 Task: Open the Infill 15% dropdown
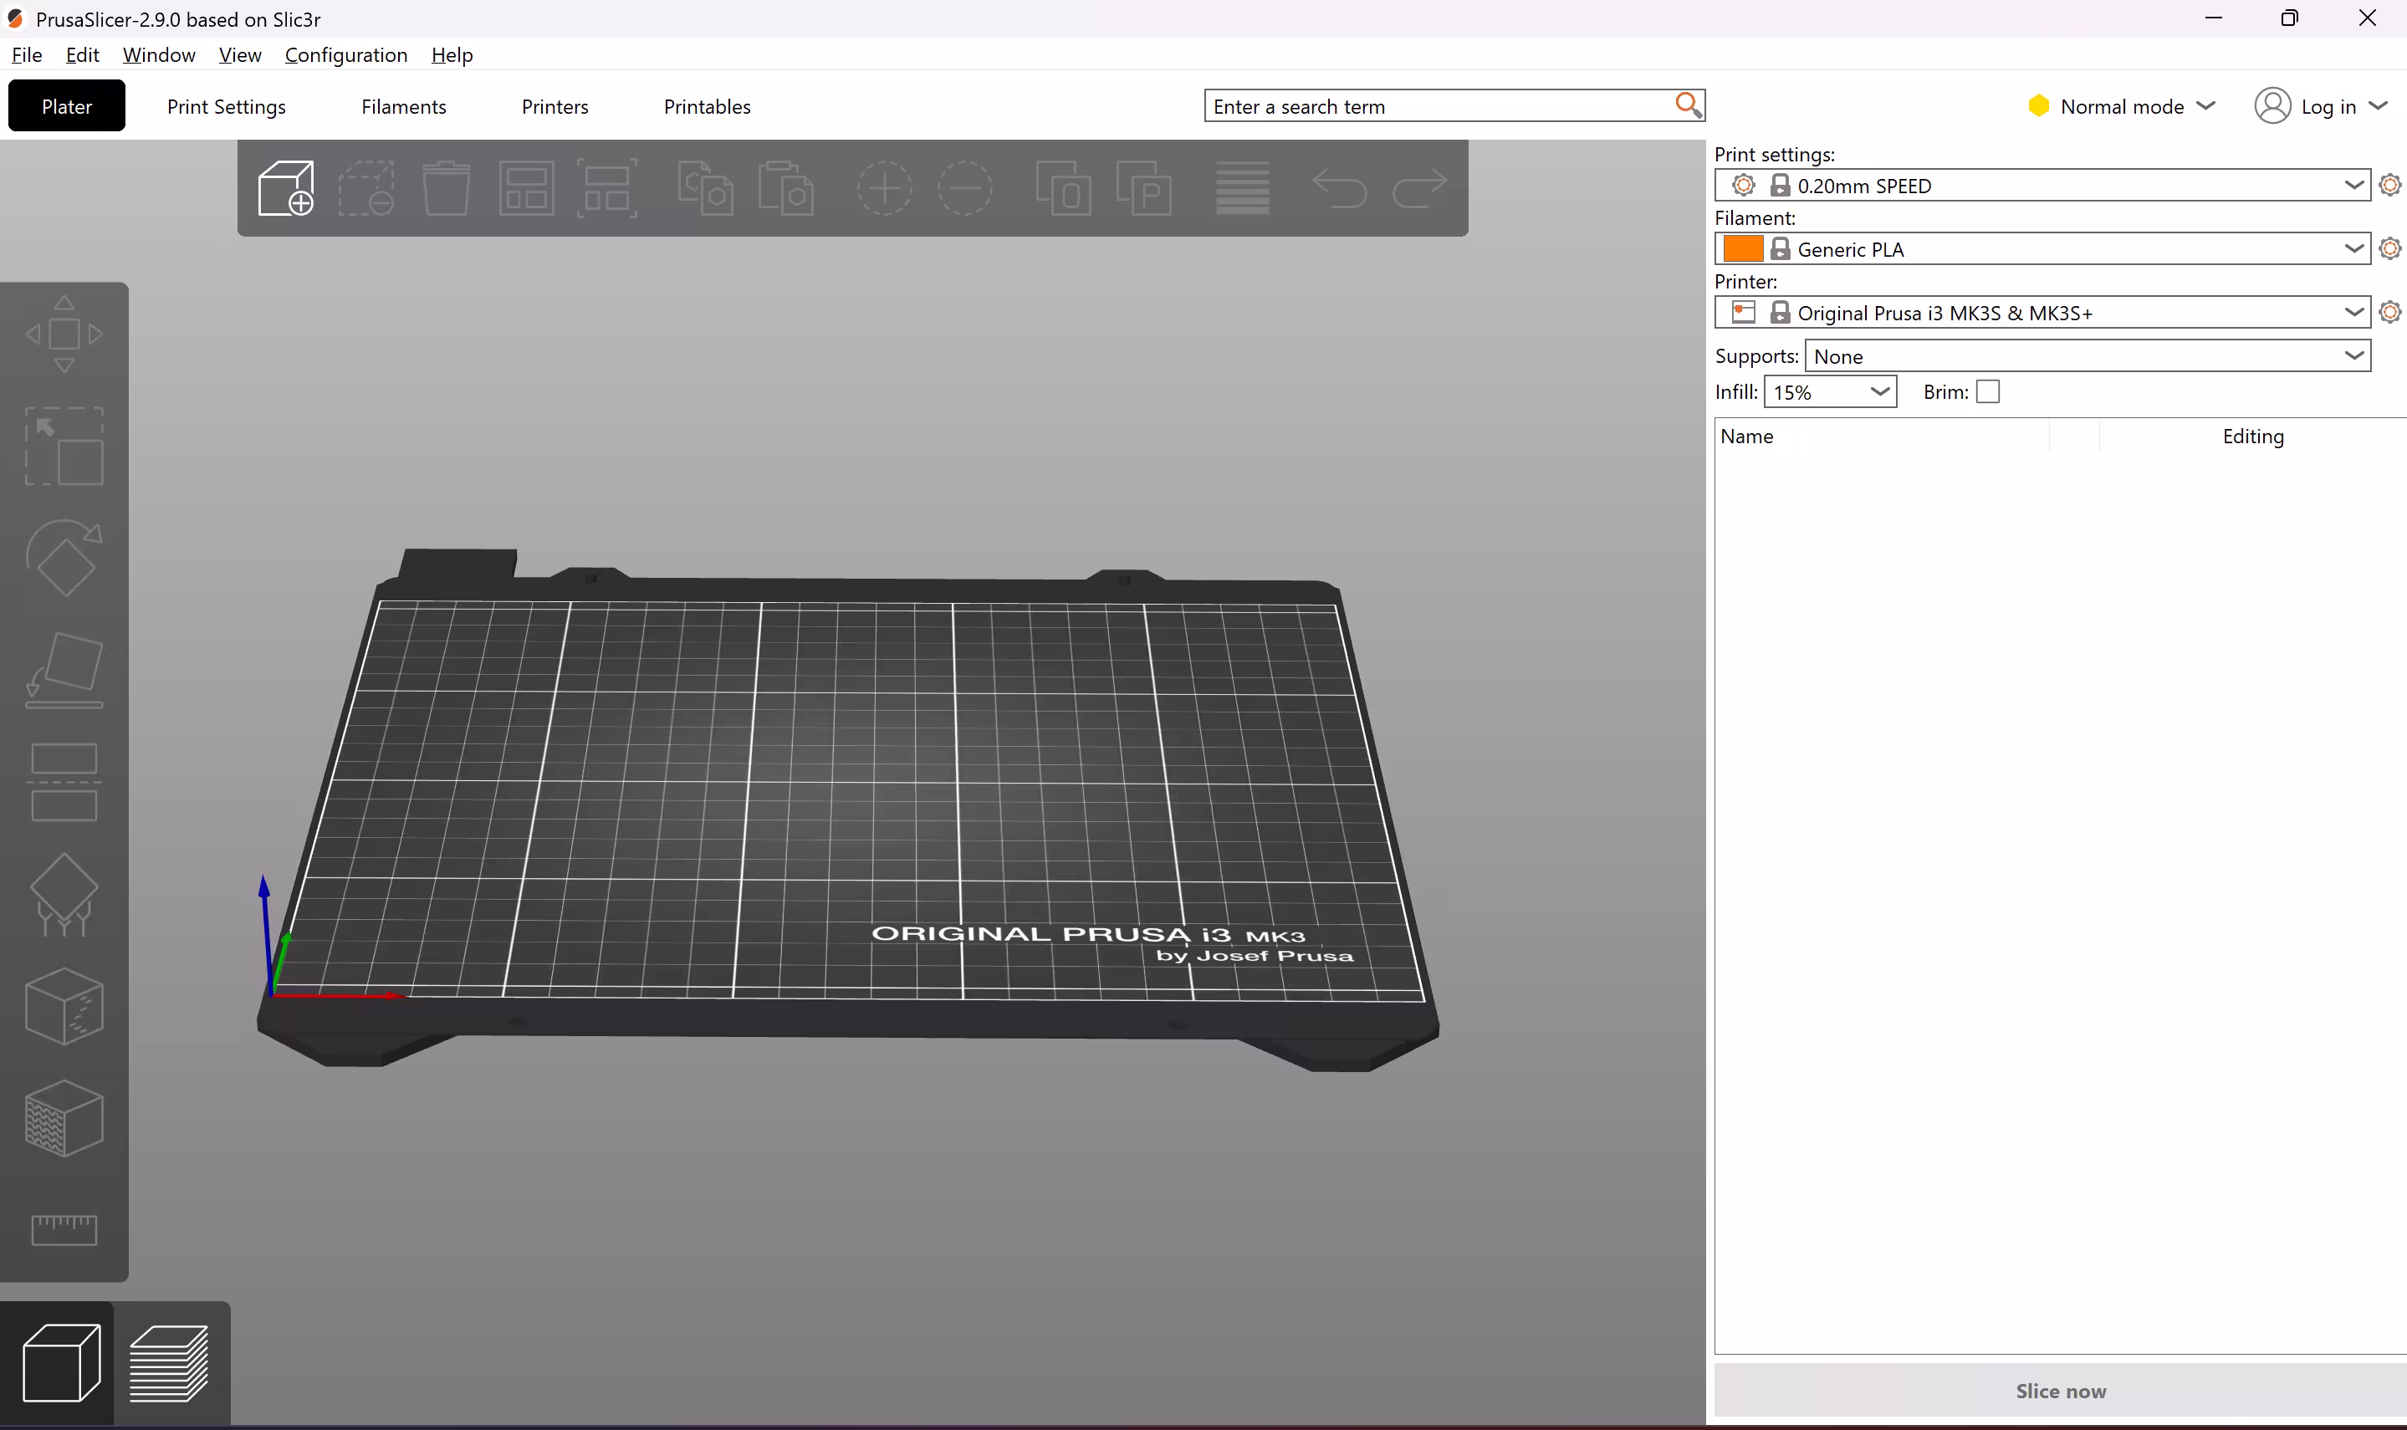coord(1830,391)
